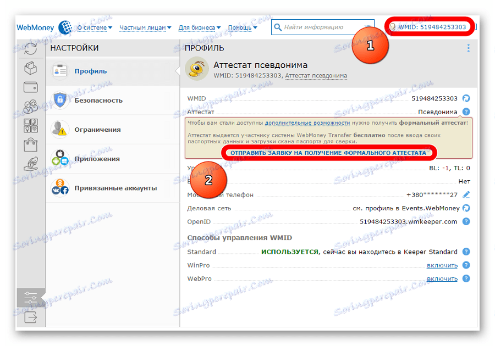Open the hand with coins icon in sidebar

[31, 164]
